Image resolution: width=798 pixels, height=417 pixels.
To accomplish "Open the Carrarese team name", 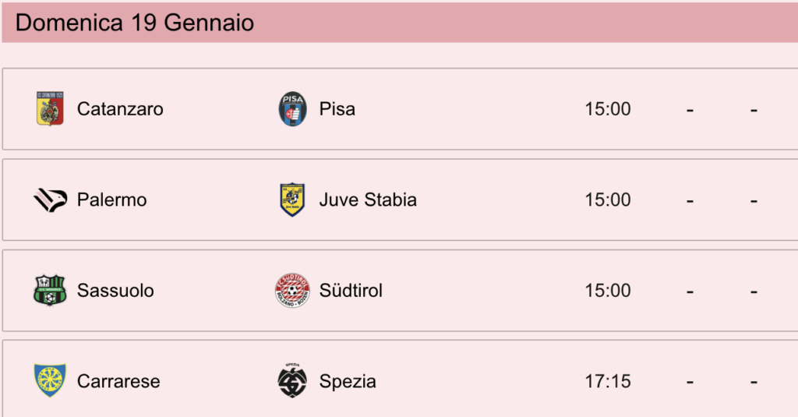I will [x=118, y=381].
